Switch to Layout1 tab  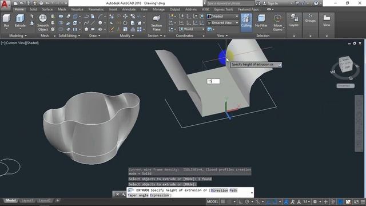pos(27,200)
